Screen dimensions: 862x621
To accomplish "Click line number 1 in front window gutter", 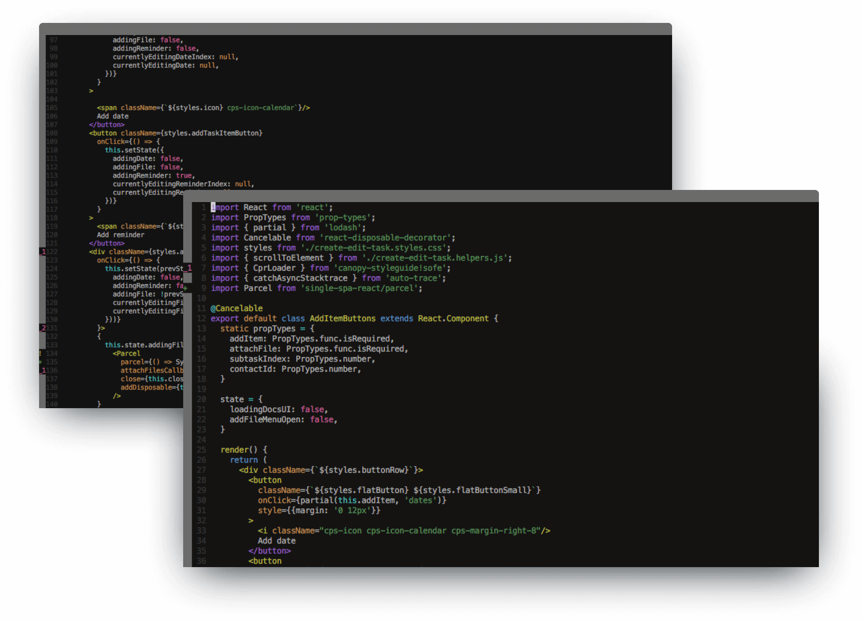I will 203,207.
